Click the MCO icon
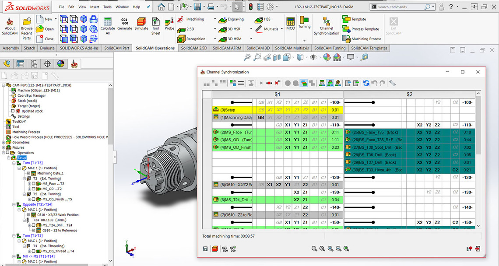Viewport: 499px width, 266px height. [x=291, y=24]
